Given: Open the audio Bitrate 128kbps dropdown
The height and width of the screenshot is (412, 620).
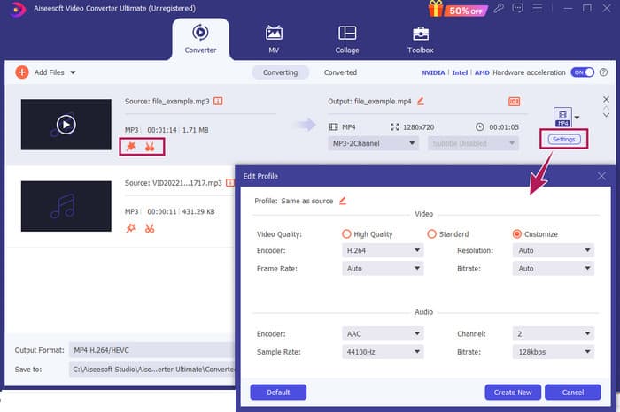Looking at the screenshot, I should point(554,352).
